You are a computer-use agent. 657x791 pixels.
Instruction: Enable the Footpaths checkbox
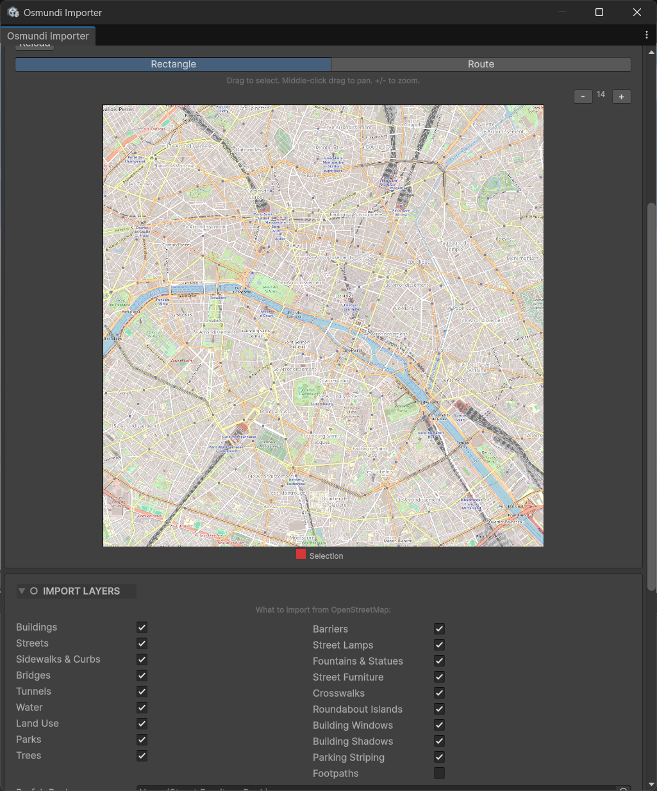(439, 773)
